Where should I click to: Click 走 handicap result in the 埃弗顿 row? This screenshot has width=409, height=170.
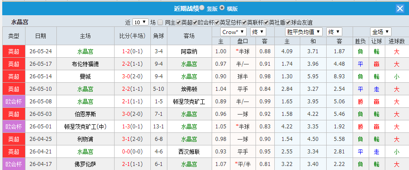coord(376,89)
